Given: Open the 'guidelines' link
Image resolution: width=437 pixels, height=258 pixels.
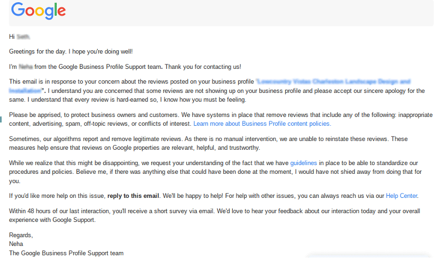Looking at the screenshot, I should pos(304,163).
